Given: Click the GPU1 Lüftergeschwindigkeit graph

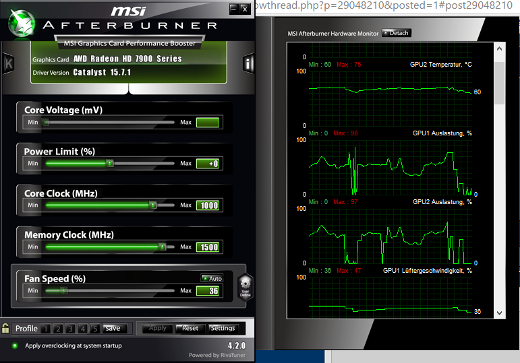Looking at the screenshot, I should (390, 296).
